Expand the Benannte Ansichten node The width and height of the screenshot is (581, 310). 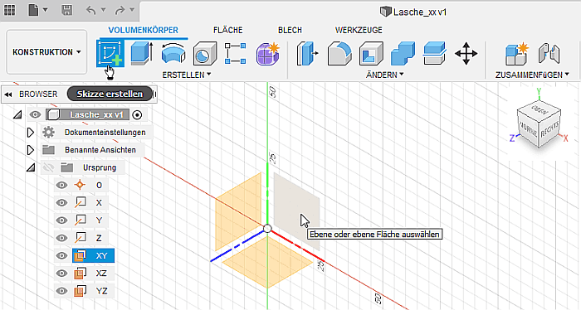click(31, 150)
